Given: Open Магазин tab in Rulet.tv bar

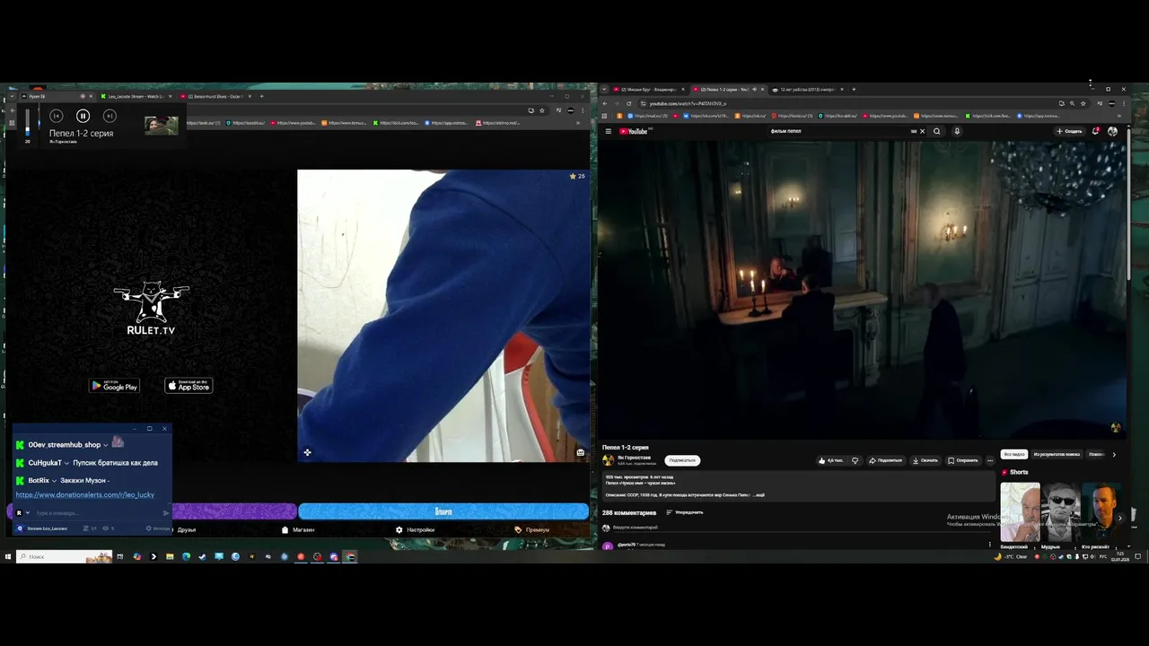Looking at the screenshot, I should point(299,529).
